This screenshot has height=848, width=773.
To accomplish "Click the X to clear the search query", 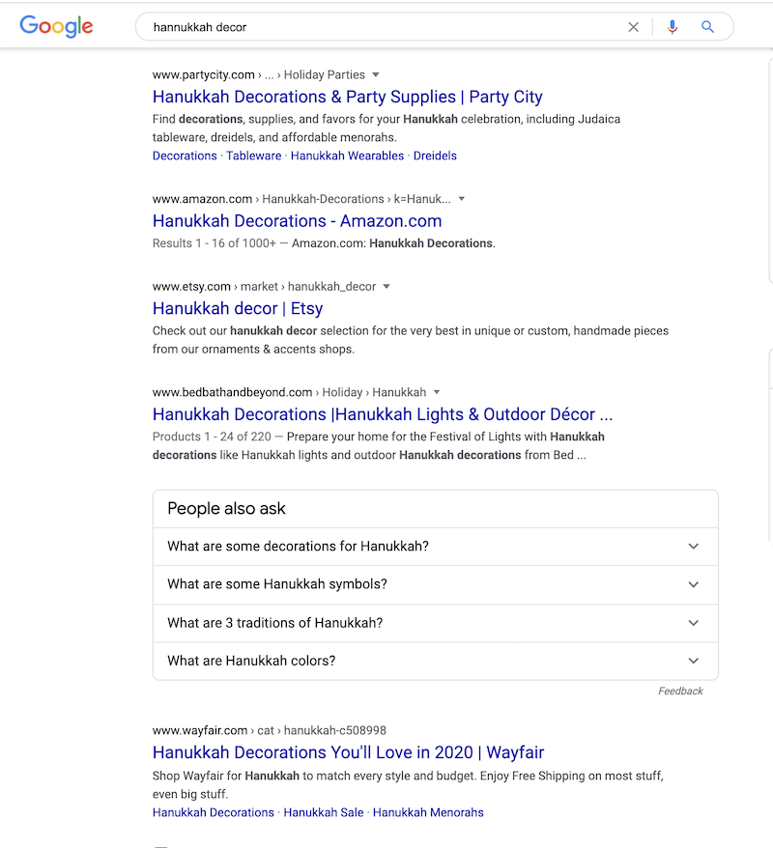I will click(634, 27).
